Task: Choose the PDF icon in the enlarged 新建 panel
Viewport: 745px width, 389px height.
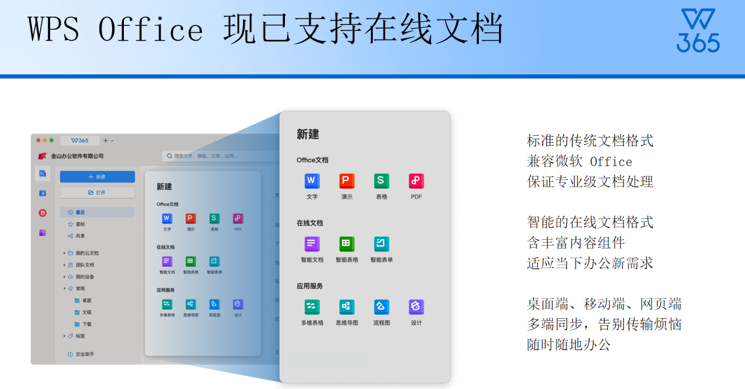Action: pos(416,181)
